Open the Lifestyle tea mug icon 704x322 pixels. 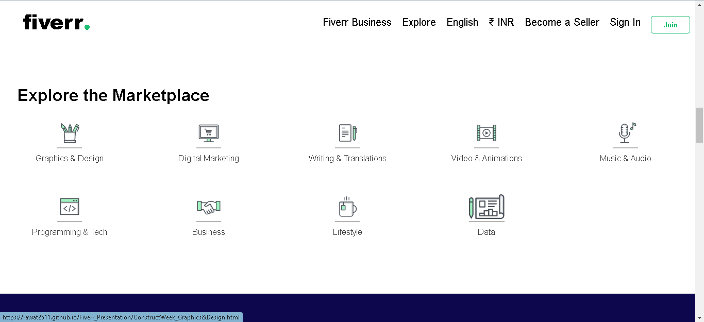347,207
